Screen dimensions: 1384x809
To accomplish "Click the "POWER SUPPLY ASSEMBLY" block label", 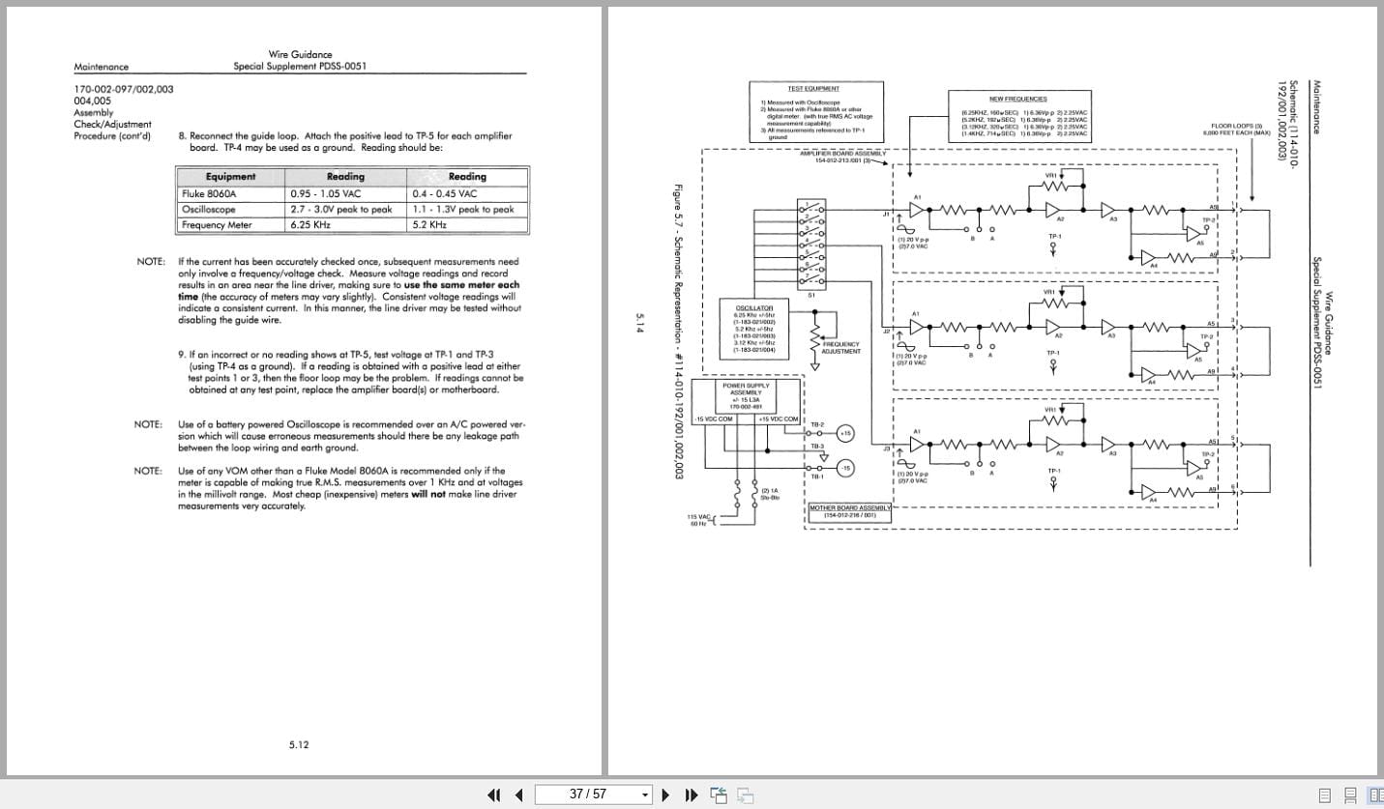I will tap(746, 390).
